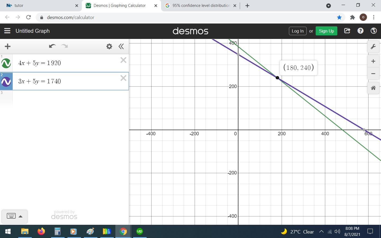Open Chrome extensions puzzle icon
Screen dimensions: 381x238
coord(352,17)
